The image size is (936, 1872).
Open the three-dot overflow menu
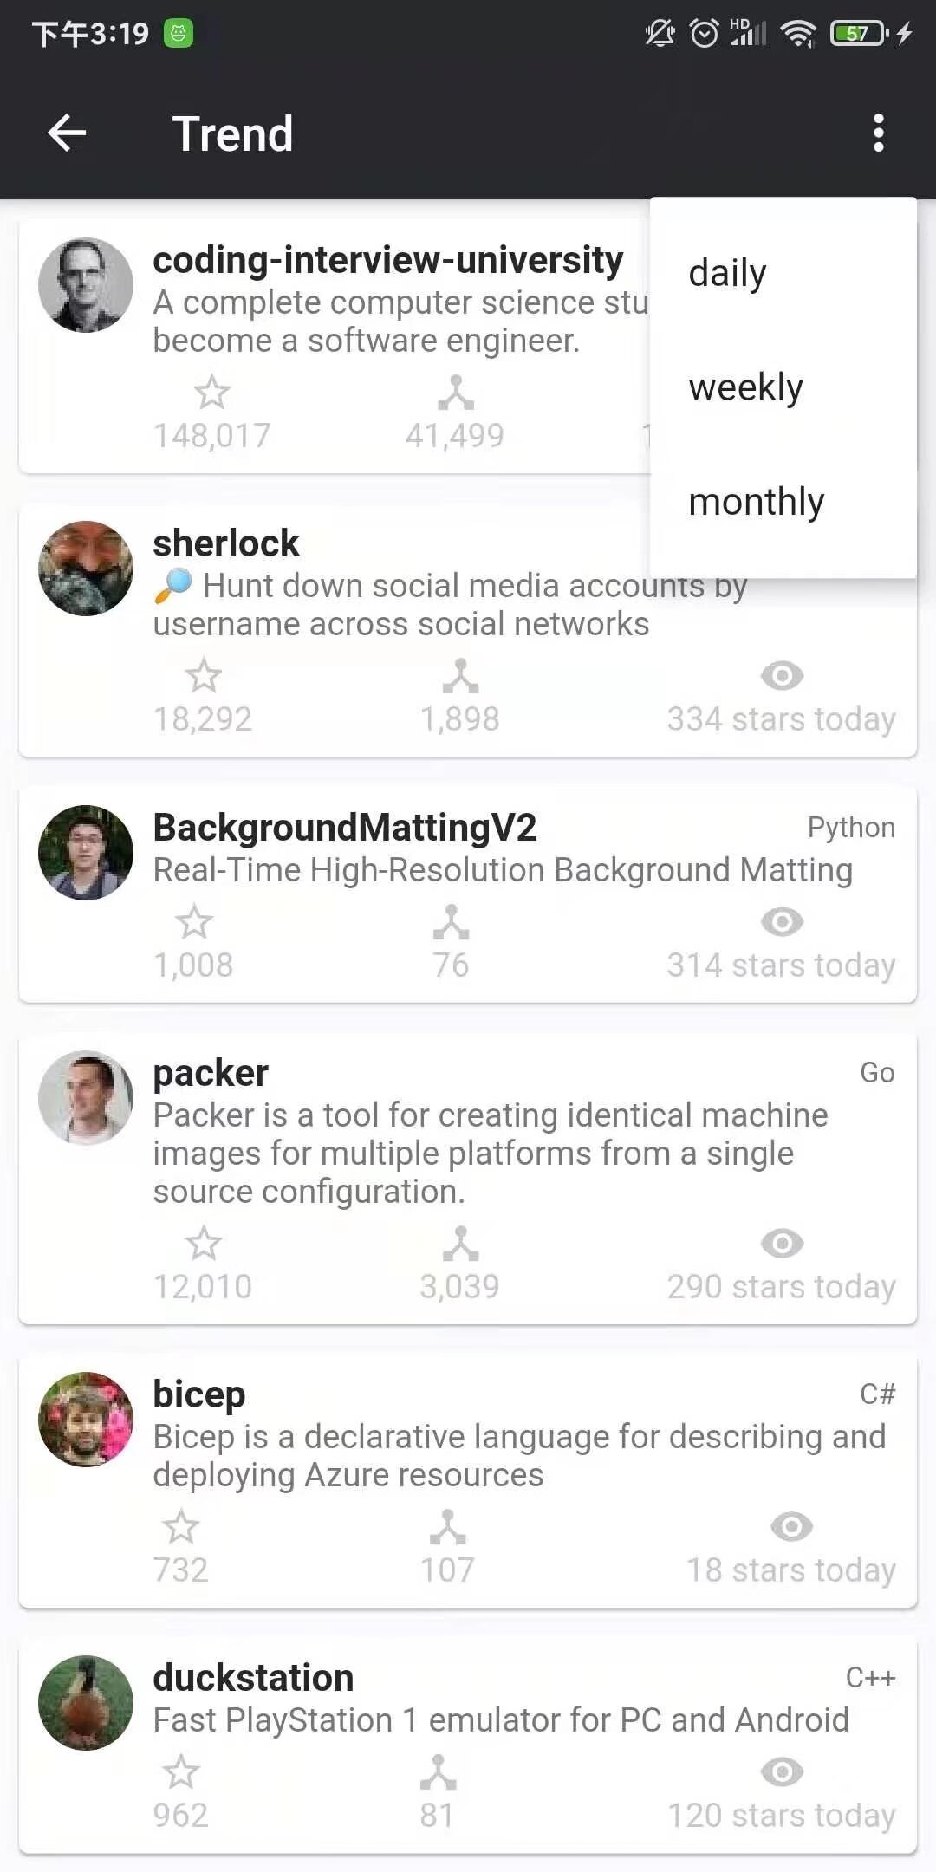[878, 133]
